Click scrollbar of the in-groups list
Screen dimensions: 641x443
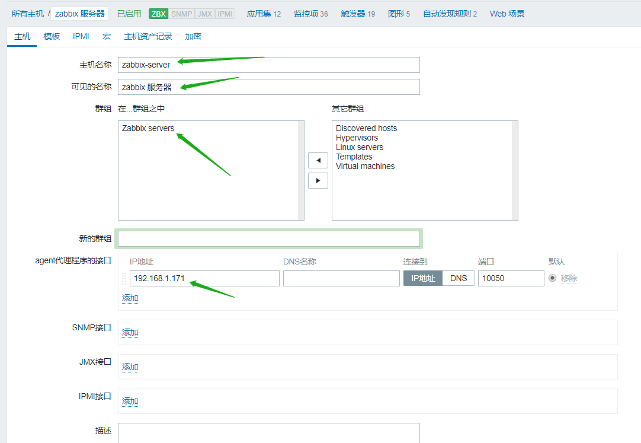click(x=301, y=170)
